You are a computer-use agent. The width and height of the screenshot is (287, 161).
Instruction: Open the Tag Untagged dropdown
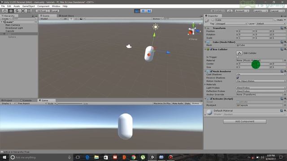click(231, 24)
